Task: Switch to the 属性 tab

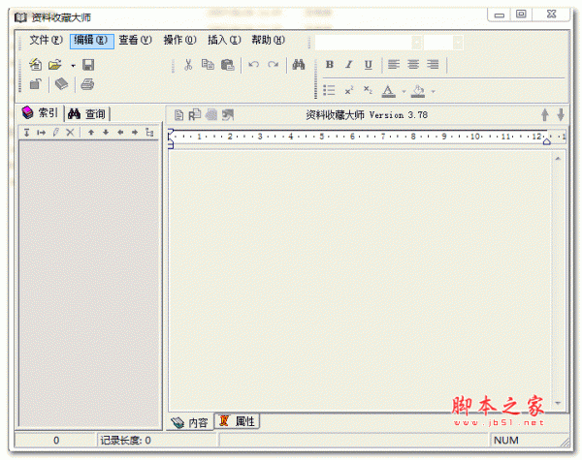Action: [x=238, y=421]
